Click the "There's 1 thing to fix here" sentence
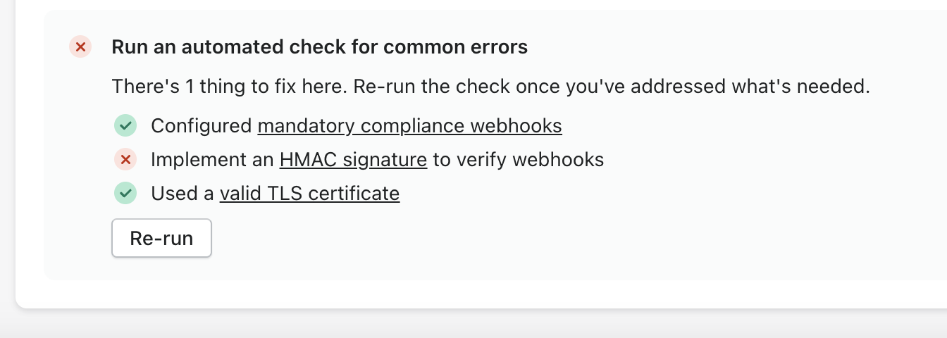947x338 pixels. click(x=228, y=87)
